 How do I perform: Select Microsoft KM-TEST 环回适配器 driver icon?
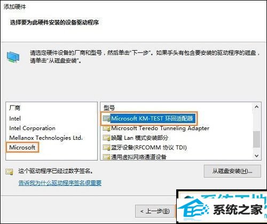(x=106, y=118)
